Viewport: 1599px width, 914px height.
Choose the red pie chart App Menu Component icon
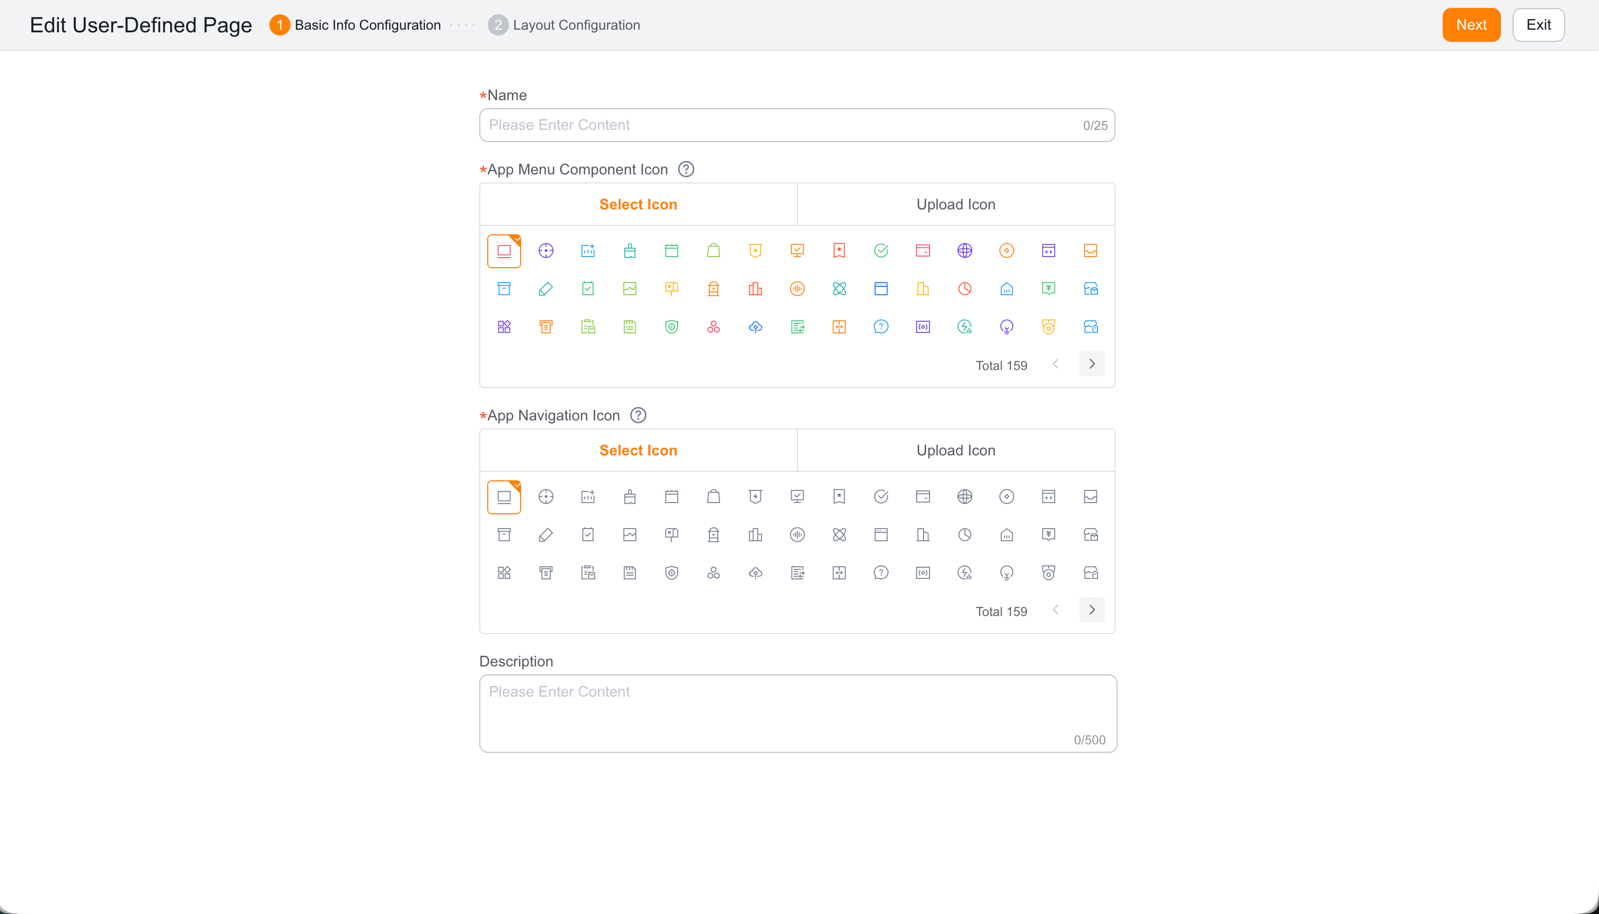(x=964, y=289)
